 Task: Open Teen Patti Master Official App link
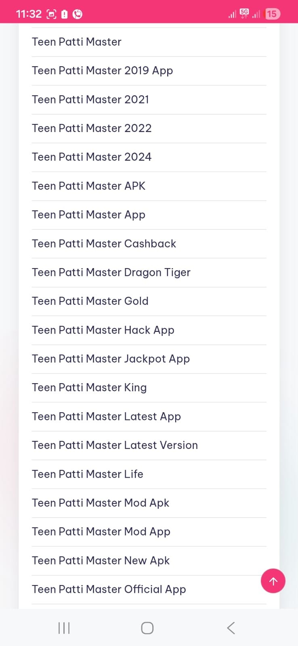point(109,589)
